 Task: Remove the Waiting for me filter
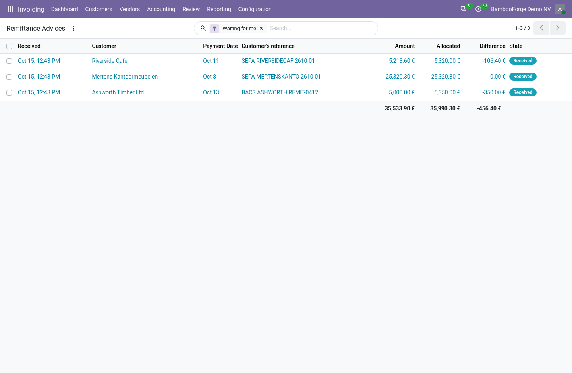(261, 29)
